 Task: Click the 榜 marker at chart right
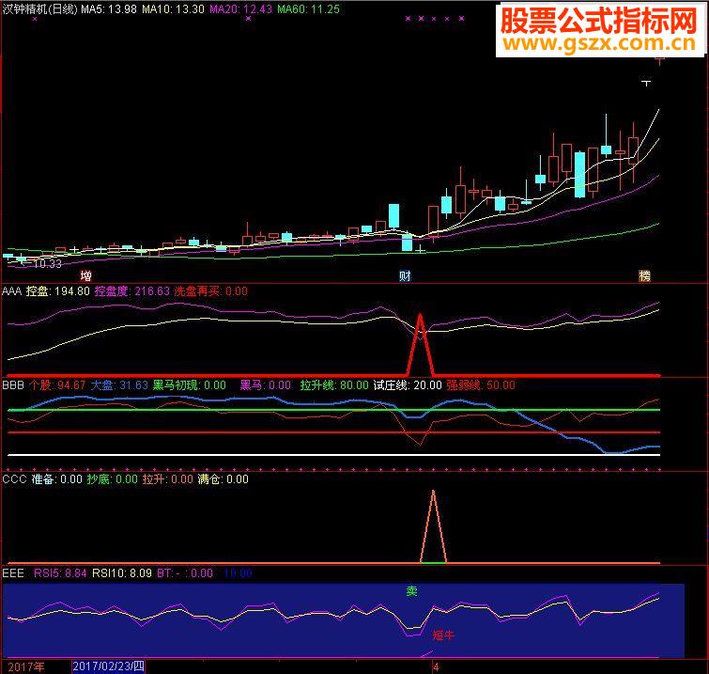pos(644,275)
